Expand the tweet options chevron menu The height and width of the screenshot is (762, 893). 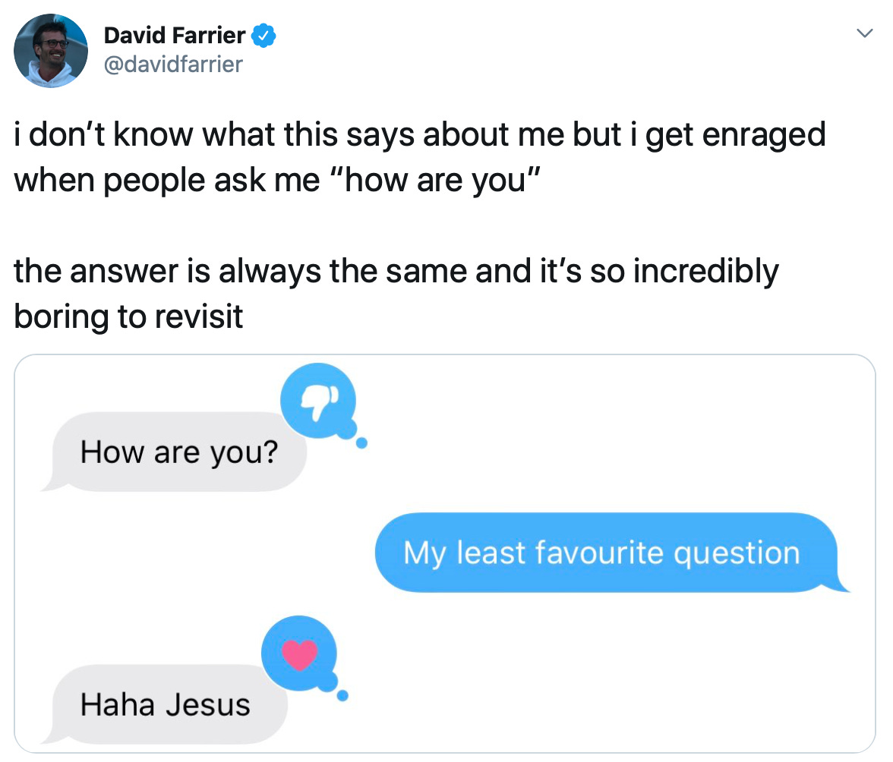[x=863, y=34]
